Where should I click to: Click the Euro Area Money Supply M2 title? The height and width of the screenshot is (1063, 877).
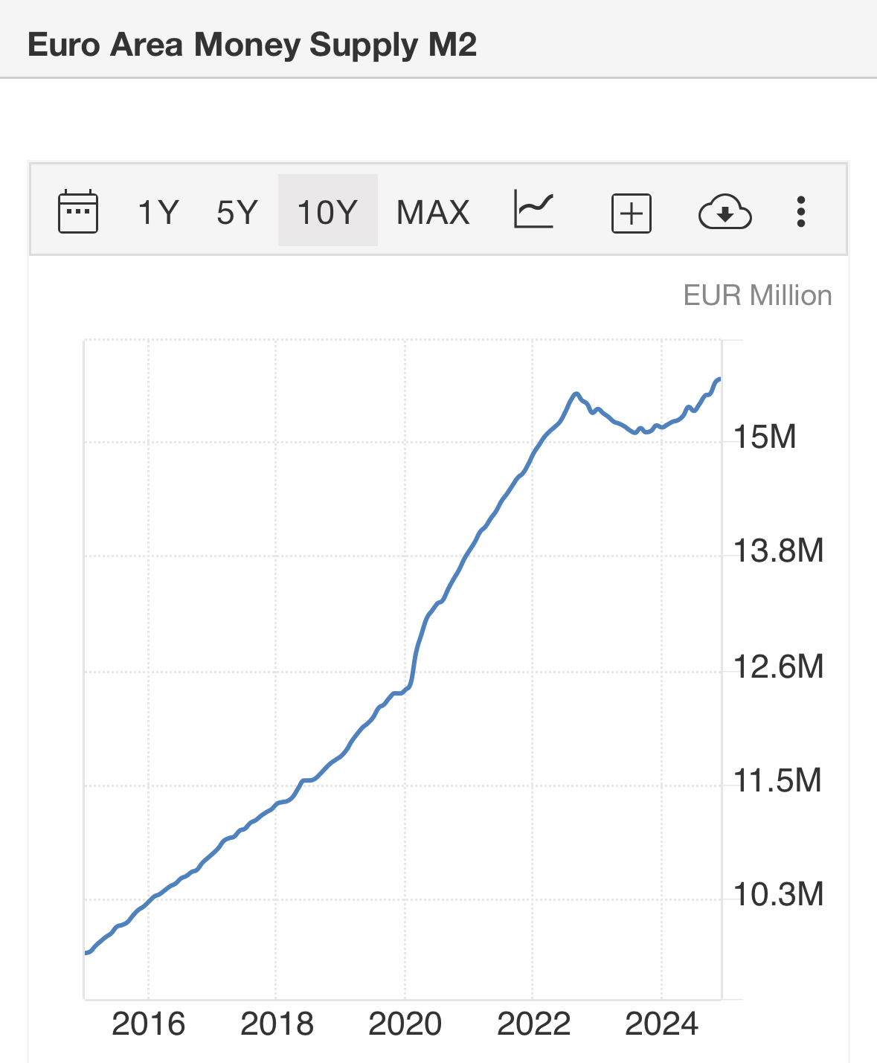click(252, 45)
